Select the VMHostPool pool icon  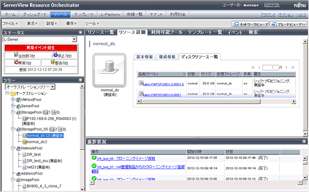tap(19, 100)
